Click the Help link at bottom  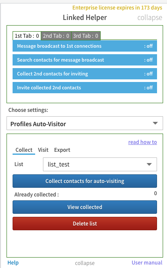13,262
